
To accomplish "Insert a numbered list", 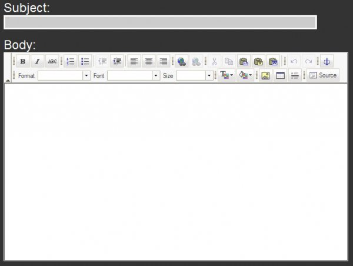I will coord(71,61).
